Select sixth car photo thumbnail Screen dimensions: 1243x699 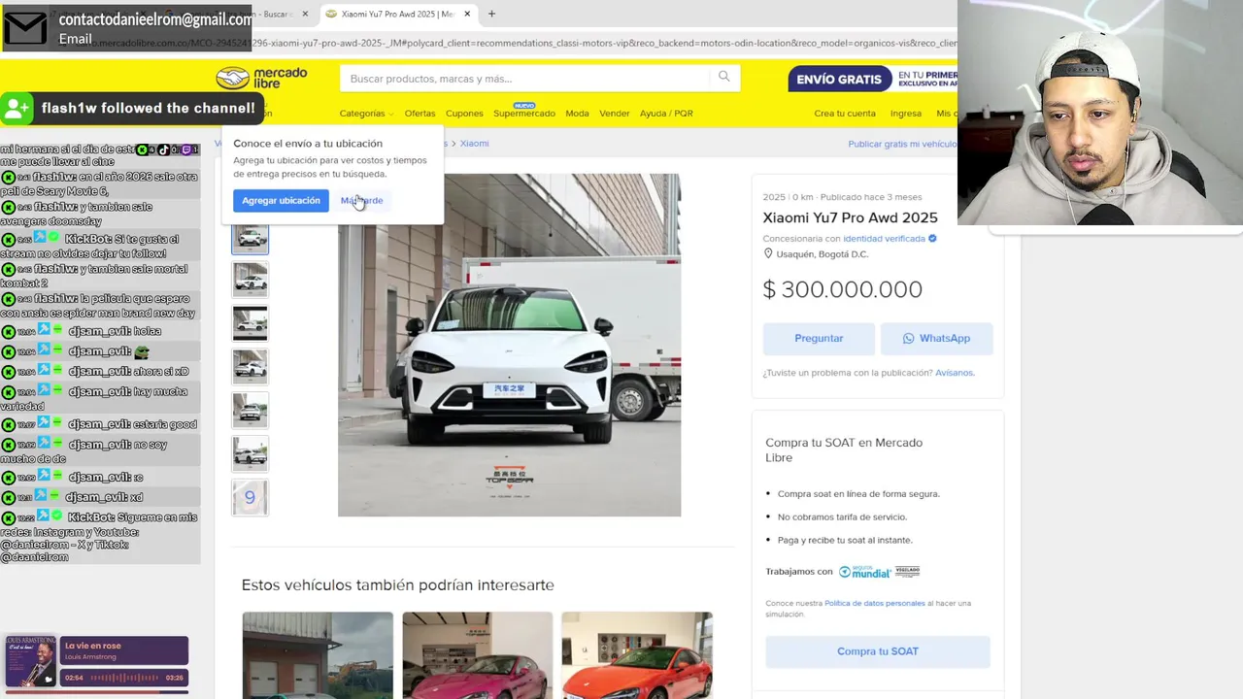[x=250, y=454]
